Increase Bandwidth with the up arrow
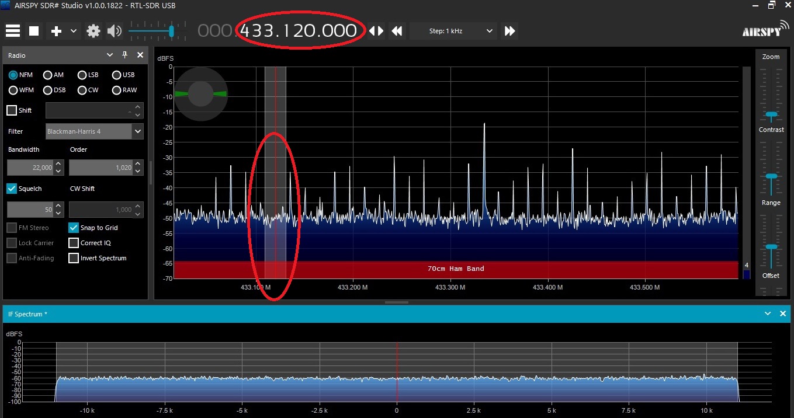Screen dimensions: 794x418 tap(57, 164)
